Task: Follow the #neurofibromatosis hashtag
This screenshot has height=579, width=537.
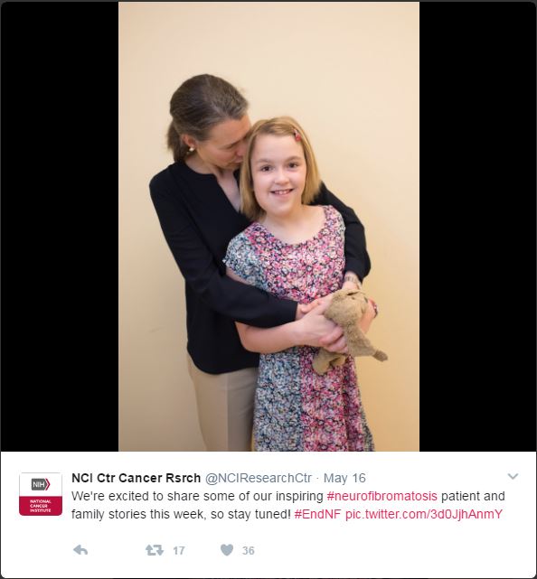Action: 382,496
